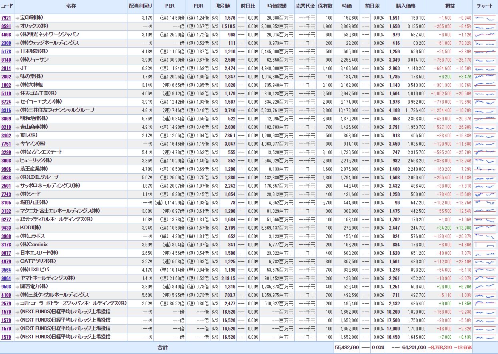Click the arrow icon next to 味の素(株)
498x354 pixels.
pos(17,77)
